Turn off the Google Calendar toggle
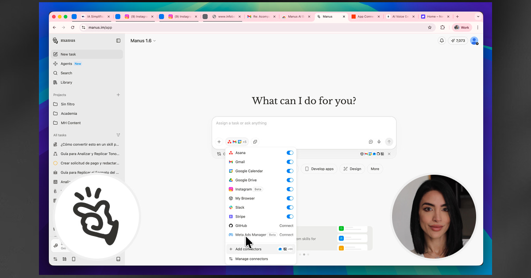 coord(290,171)
